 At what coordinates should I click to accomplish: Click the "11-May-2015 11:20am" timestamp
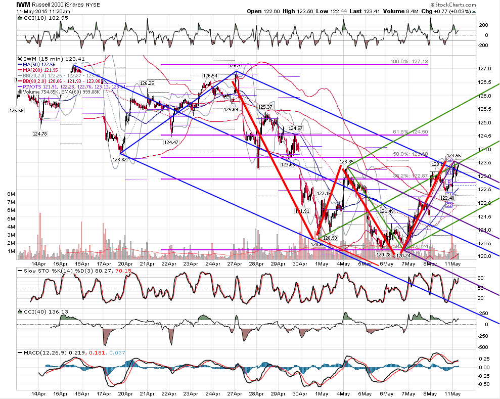(43, 12)
